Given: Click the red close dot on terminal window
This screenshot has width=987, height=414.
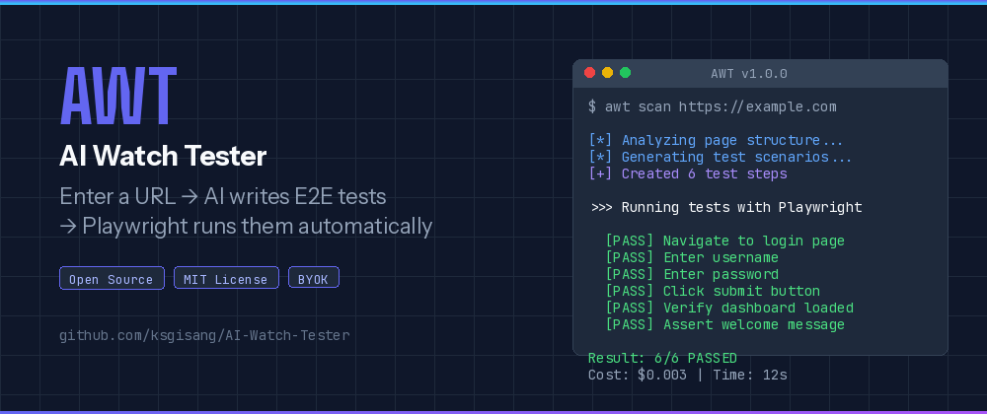Looking at the screenshot, I should (590, 73).
